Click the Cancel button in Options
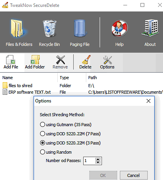163x180 pixels. [134, 175]
